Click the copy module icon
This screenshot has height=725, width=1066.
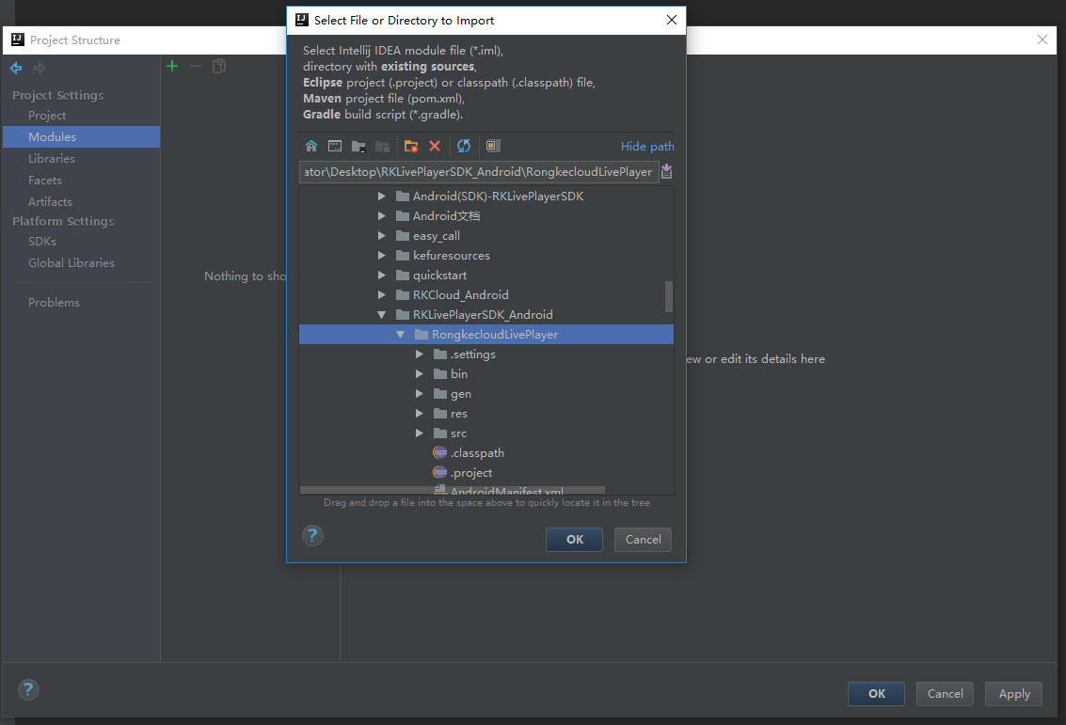click(219, 66)
